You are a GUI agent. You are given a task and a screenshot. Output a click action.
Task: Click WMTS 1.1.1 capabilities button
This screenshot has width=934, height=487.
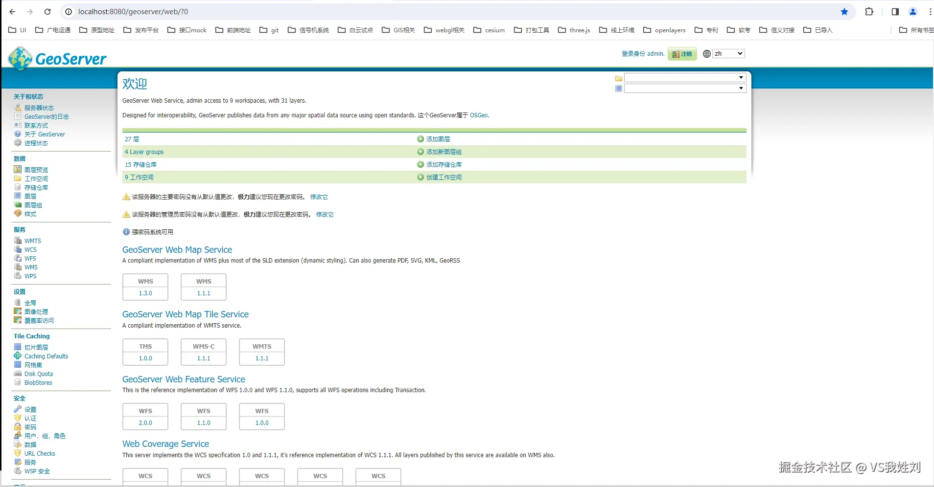(262, 352)
